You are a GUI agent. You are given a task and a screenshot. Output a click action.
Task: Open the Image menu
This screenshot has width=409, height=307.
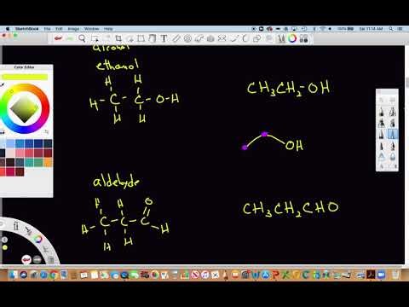coord(73,29)
